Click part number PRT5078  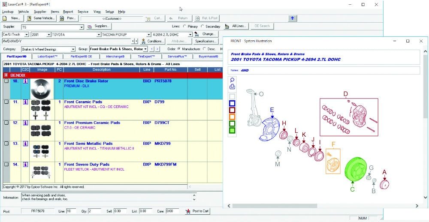tap(163, 81)
